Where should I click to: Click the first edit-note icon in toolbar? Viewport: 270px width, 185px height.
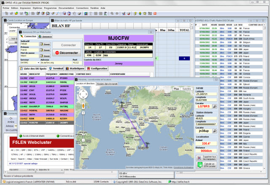38,13
